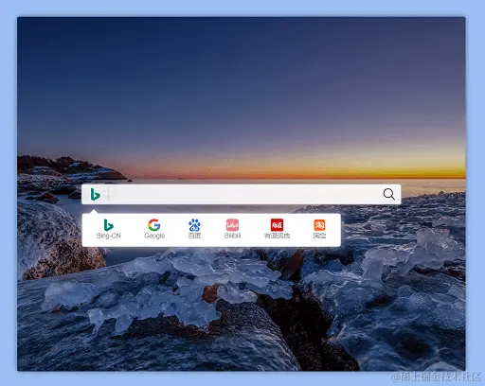Select the Bing-CN search engine
The image size is (485, 386).
coord(108,229)
